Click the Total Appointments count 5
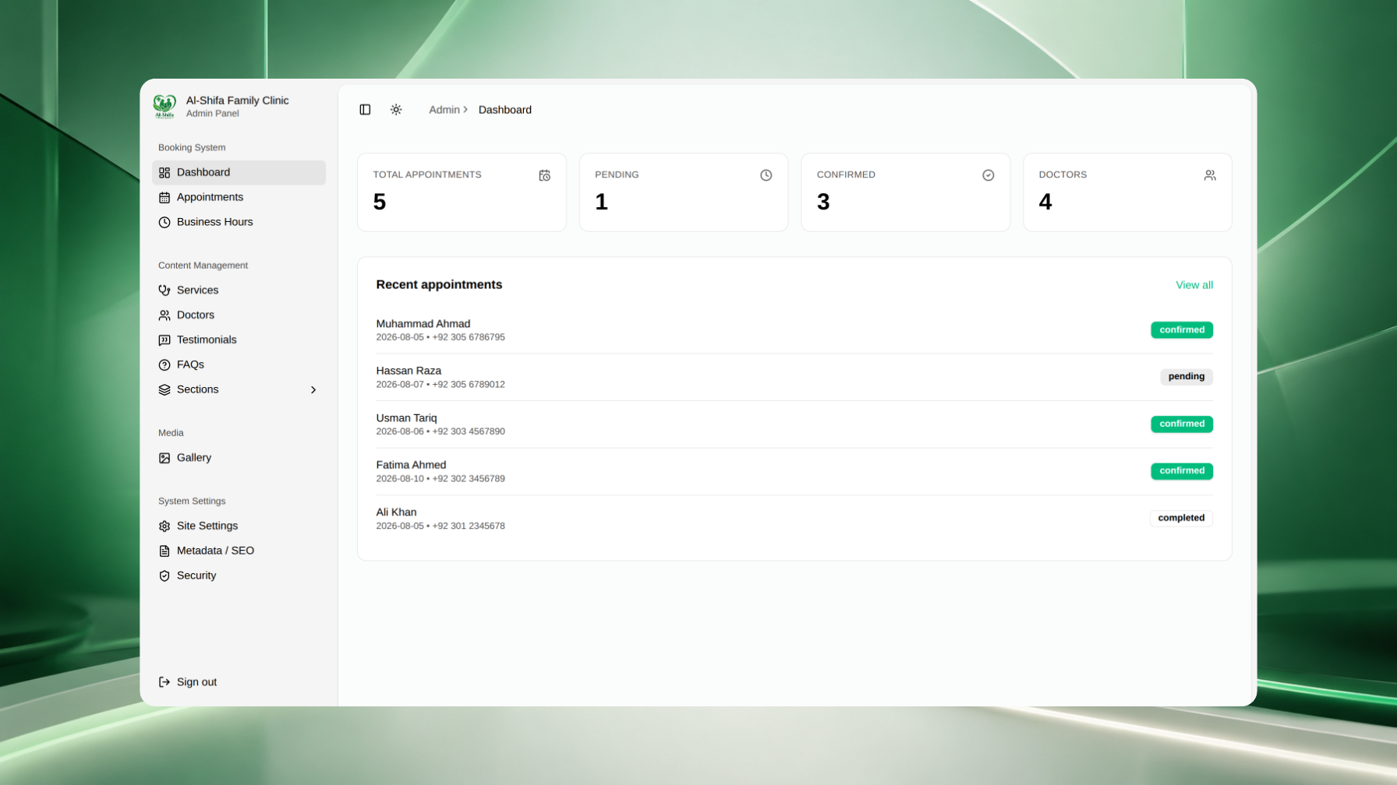 (x=380, y=202)
